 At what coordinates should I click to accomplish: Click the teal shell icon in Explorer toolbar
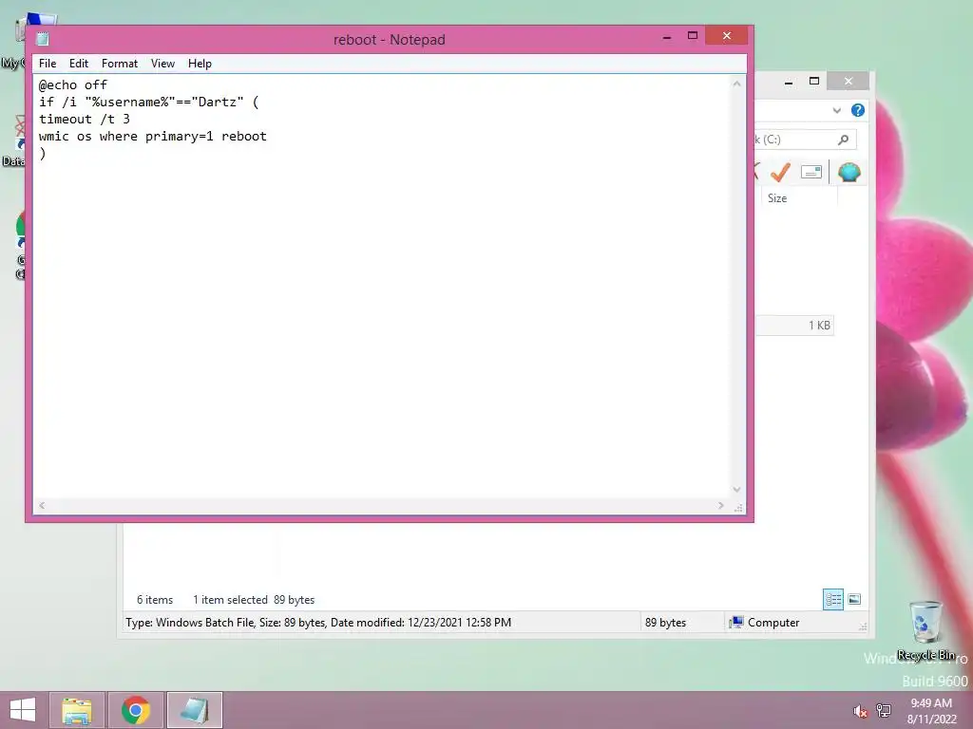[x=849, y=172]
